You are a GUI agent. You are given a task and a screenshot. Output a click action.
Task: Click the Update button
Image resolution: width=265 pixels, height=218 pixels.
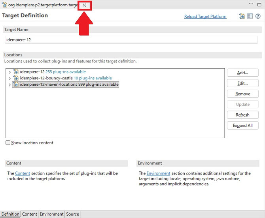[x=243, y=104]
